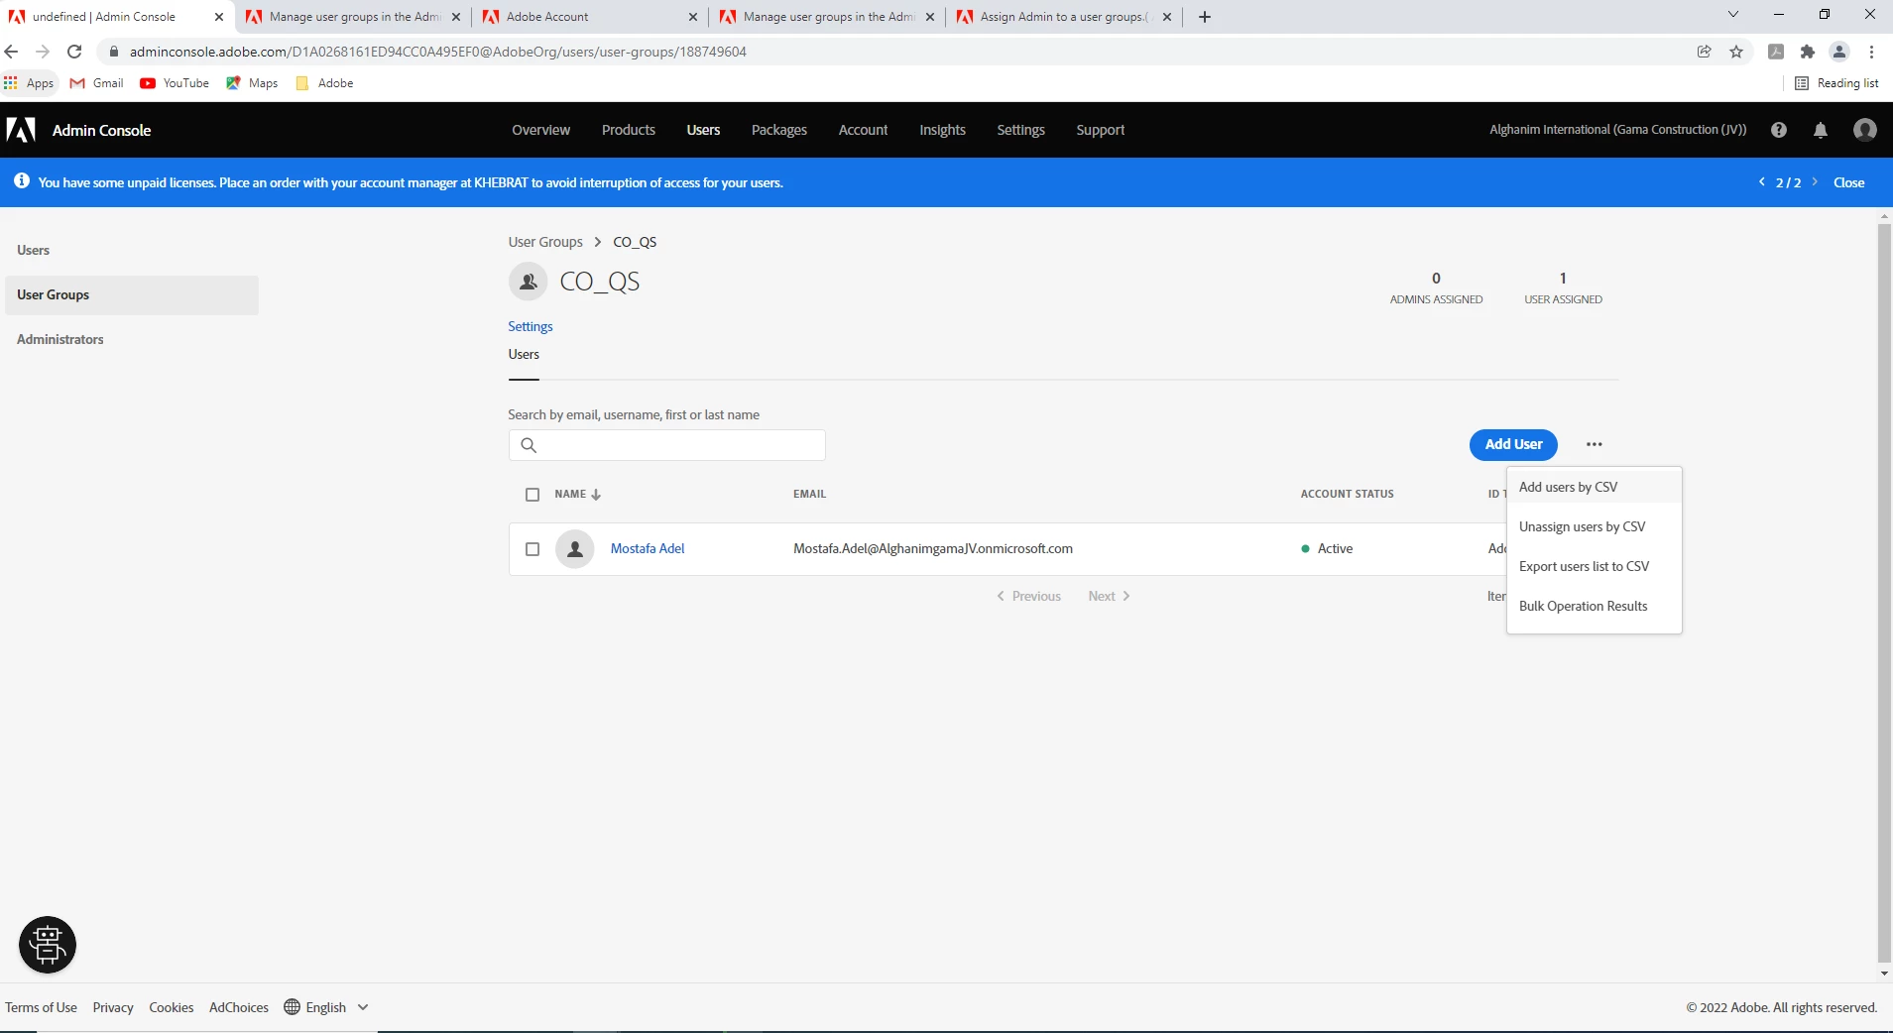The width and height of the screenshot is (1893, 1033).
Task: Open the Account tab
Action: [x=863, y=130]
